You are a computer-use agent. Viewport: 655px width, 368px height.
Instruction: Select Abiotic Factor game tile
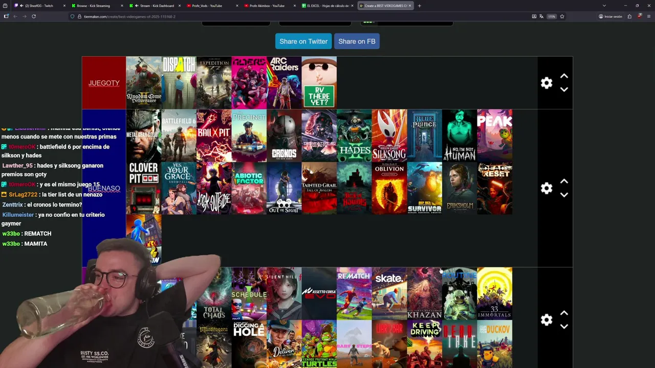249,188
